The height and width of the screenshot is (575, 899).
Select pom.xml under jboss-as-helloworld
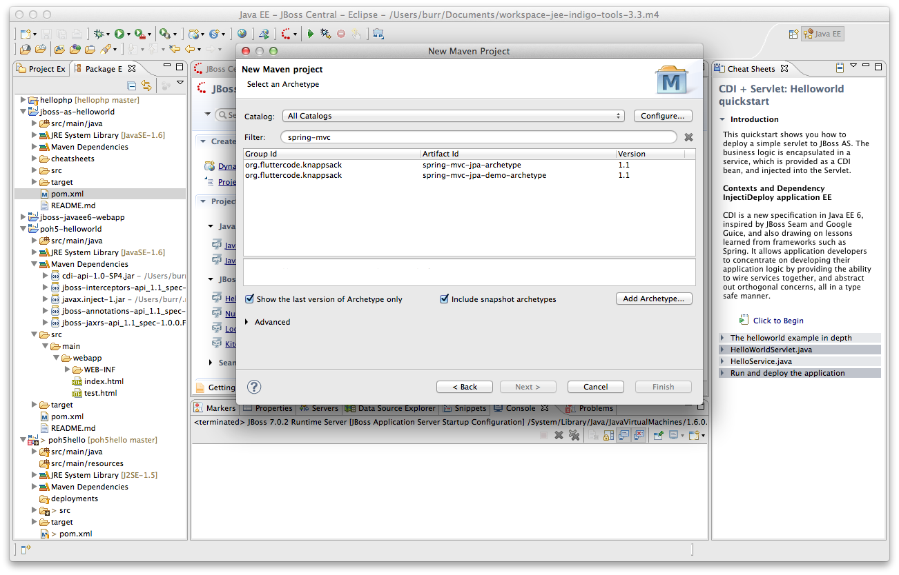[67, 194]
